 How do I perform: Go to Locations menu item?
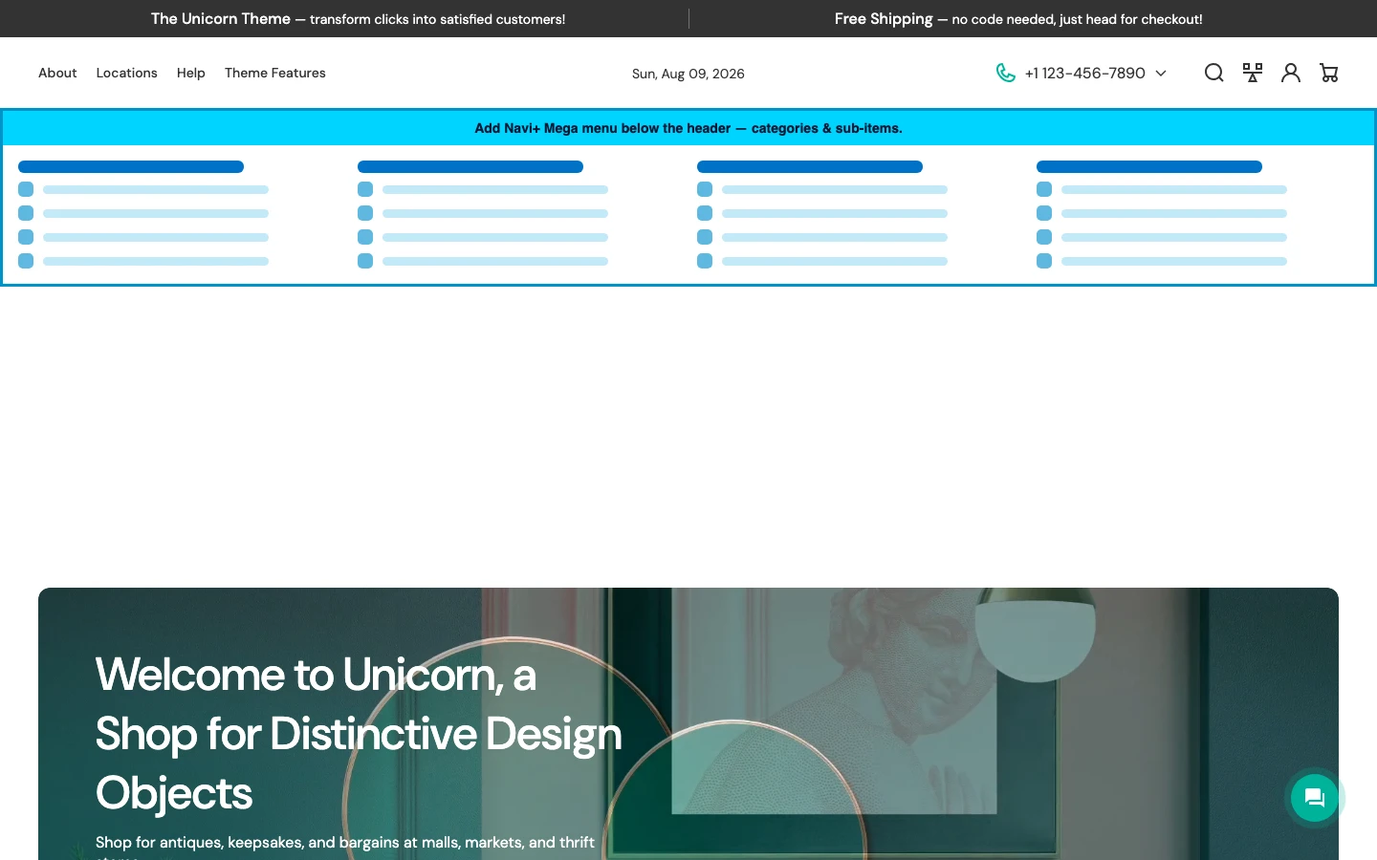(126, 73)
